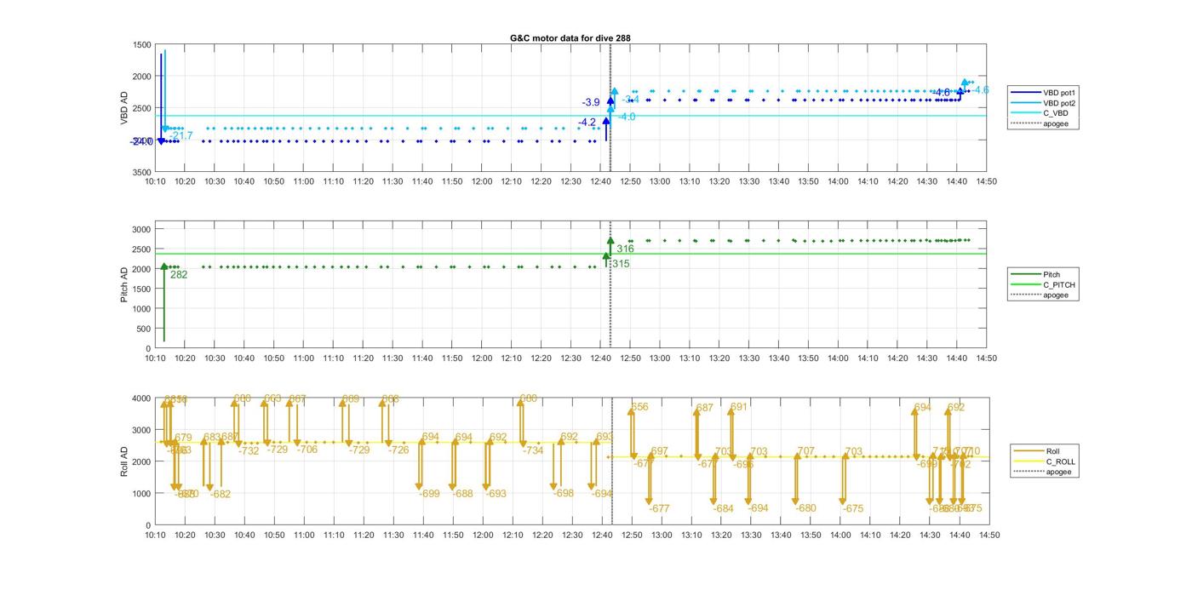Image resolution: width=1192 pixels, height=590 pixels.
Task: Click the '-698' roll data label
Action: pos(563,493)
